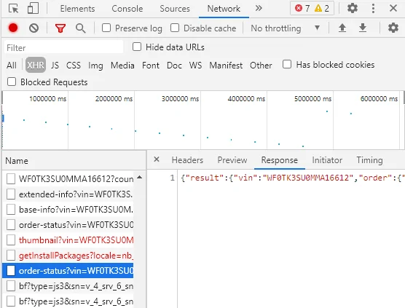Toggle the red filter funnel icon
Screen dimensions: 405x308
[x=60, y=28]
